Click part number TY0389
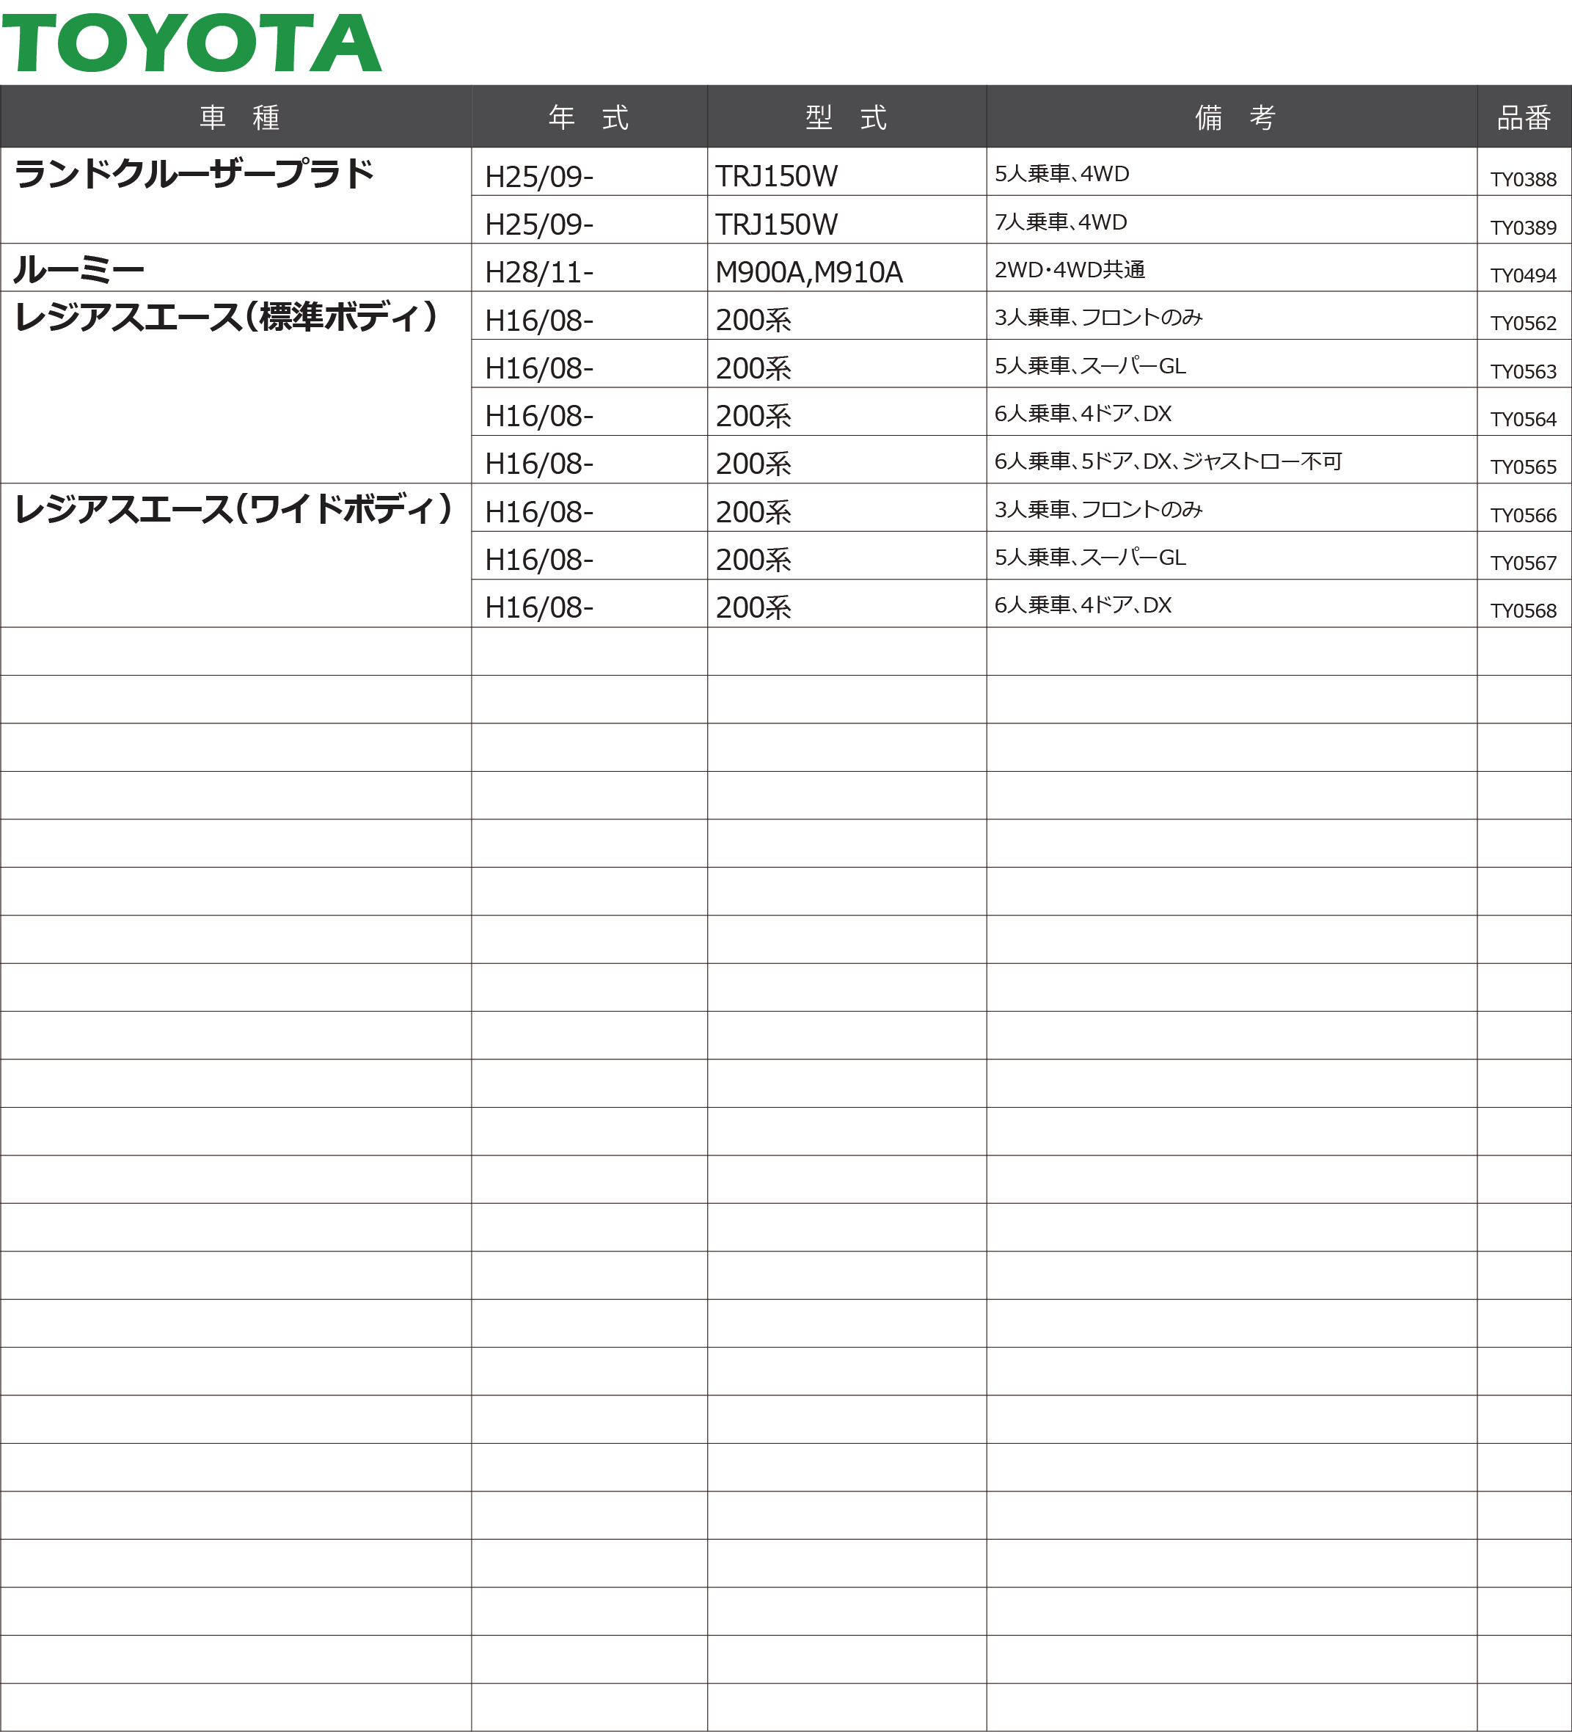 coord(1523,227)
